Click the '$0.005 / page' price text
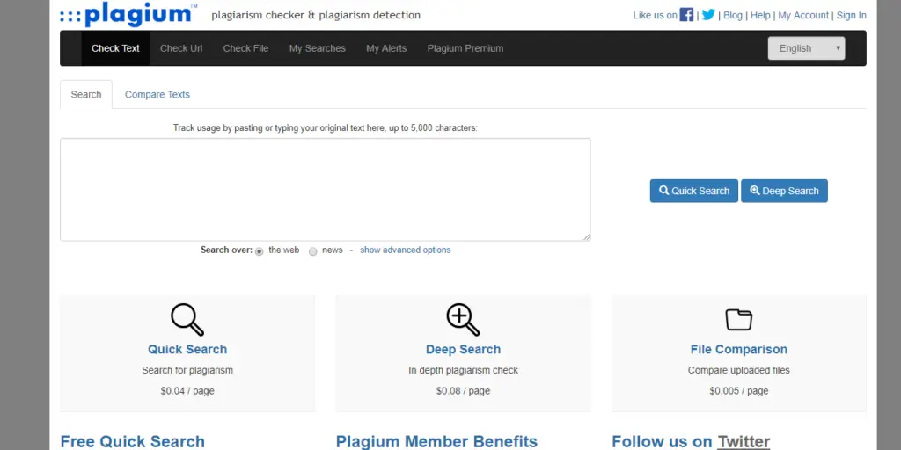Screen dimensions: 901x450 click(x=739, y=391)
